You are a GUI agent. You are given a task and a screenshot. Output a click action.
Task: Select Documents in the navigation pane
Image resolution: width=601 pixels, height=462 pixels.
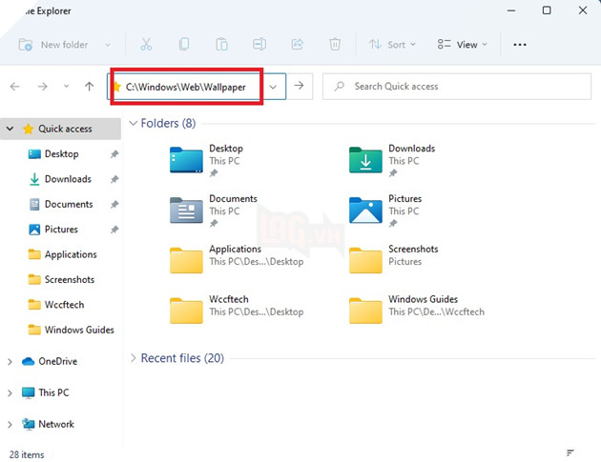coord(69,205)
